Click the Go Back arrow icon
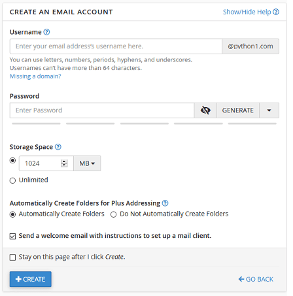293x296 pixels. [241, 279]
